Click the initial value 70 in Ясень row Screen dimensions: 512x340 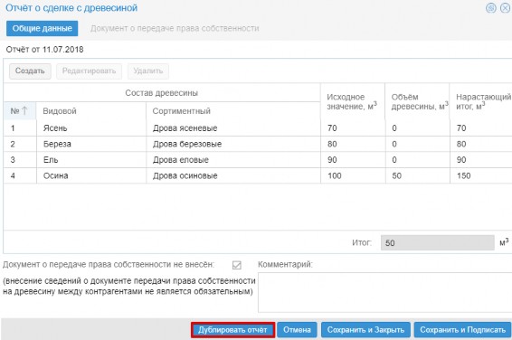353,127
